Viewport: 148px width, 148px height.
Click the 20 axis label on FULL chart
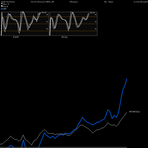pos(96,29)
